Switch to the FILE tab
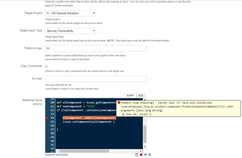The image size is (242, 158). (141, 95)
